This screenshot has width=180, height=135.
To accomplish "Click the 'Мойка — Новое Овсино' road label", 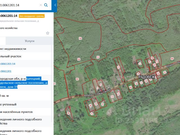I will [x=98, y=93].
